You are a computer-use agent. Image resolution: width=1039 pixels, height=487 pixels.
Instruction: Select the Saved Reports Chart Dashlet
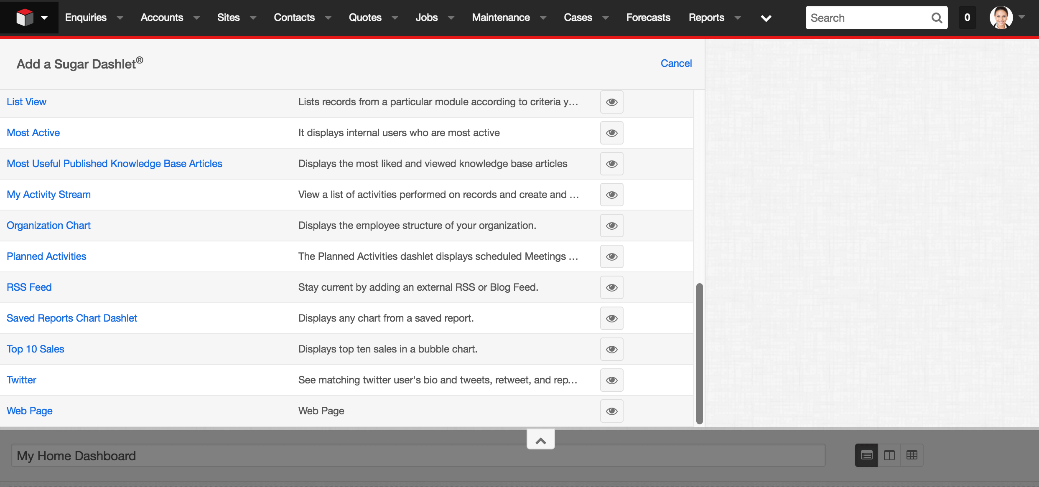coord(72,318)
